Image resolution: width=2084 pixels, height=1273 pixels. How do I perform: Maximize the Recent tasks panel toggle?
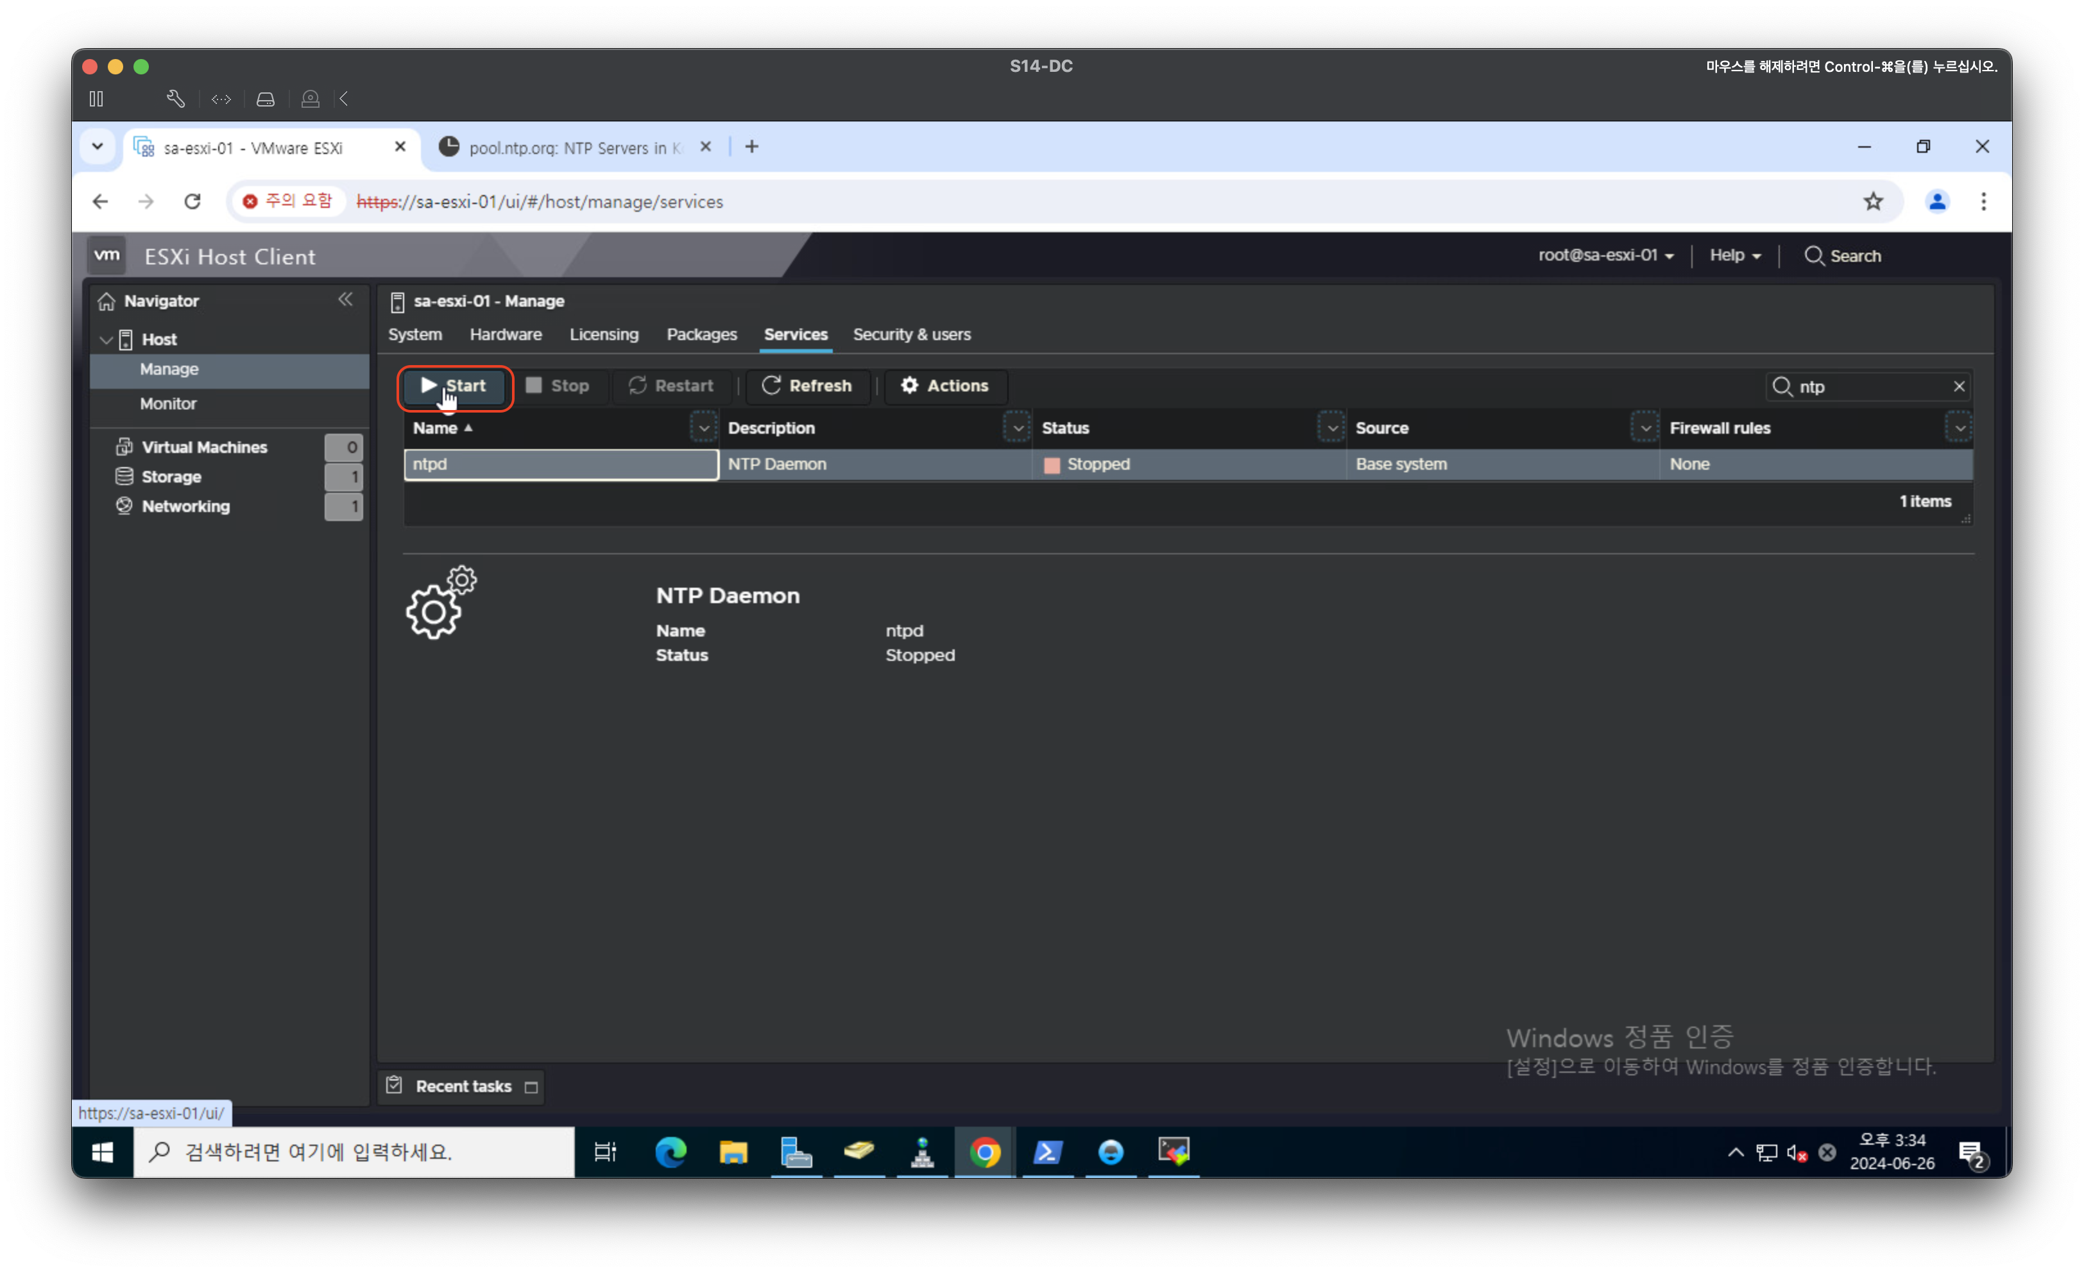531,1087
